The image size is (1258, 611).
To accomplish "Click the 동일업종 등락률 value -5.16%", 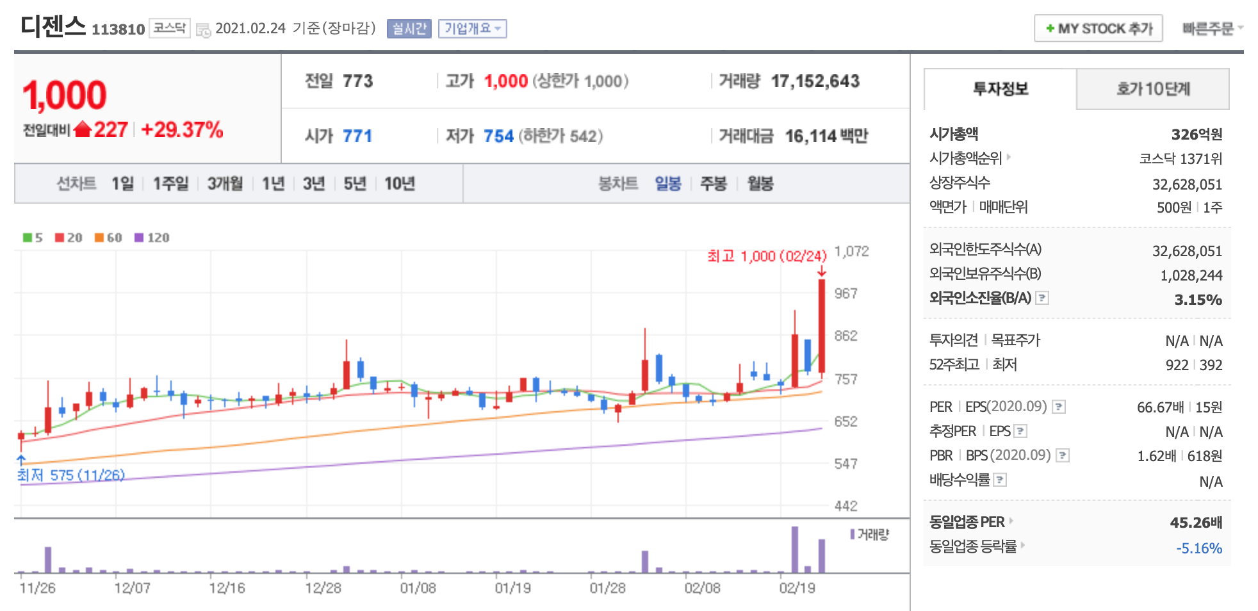I will (x=1199, y=548).
